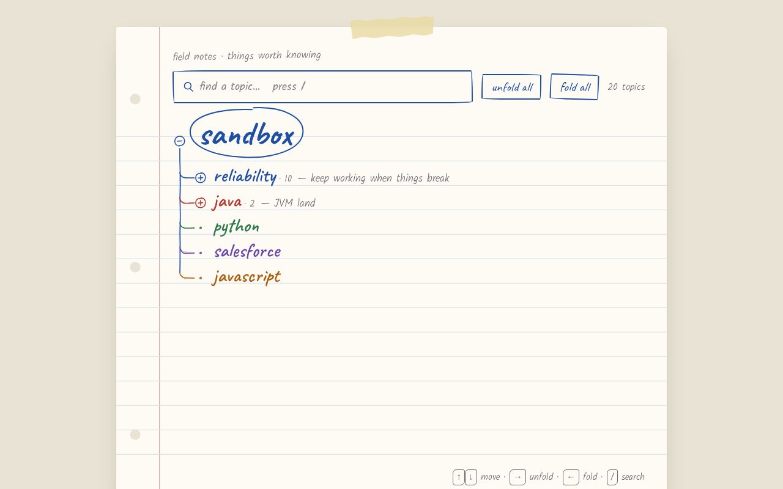Viewport: 783px width, 489px height.
Task: Select the java topic label
Action: point(228,202)
